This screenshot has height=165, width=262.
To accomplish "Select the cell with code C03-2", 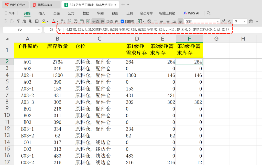I will (x=27, y=162).
